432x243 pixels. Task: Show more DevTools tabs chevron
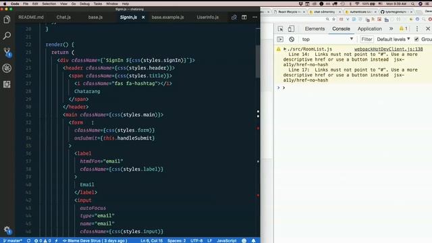click(x=391, y=28)
